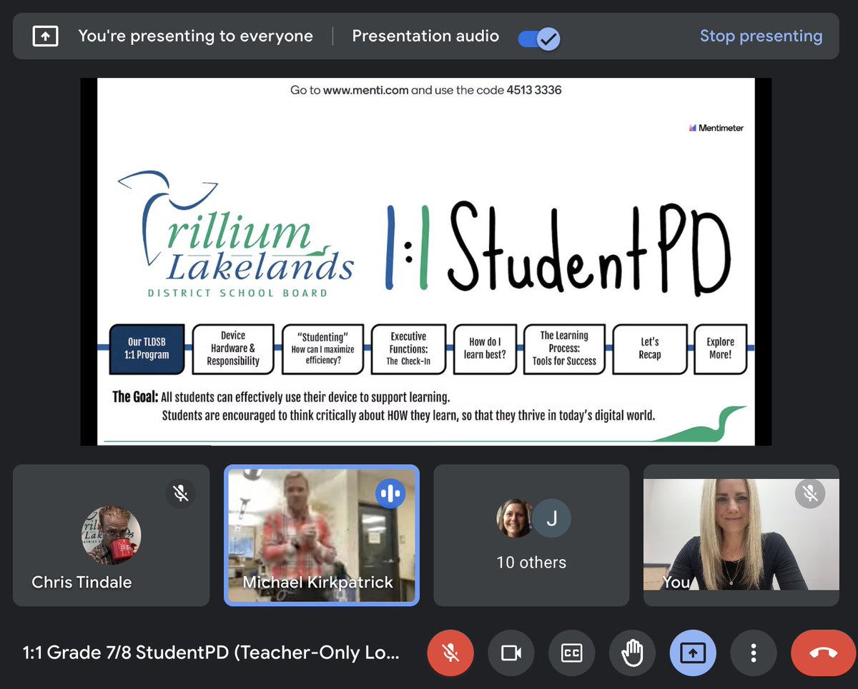Click the muted mic icon on Chris Tindale

point(181,493)
